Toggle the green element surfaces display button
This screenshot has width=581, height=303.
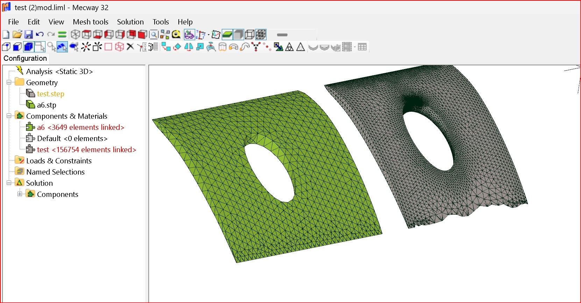227,35
